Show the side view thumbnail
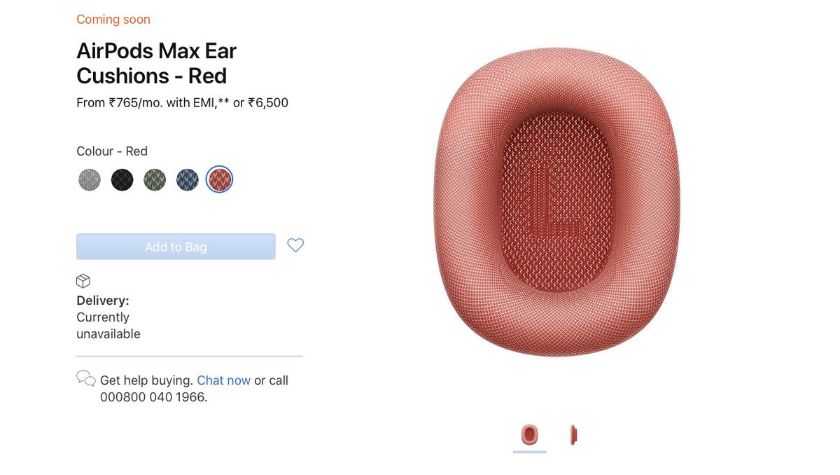 (573, 435)
